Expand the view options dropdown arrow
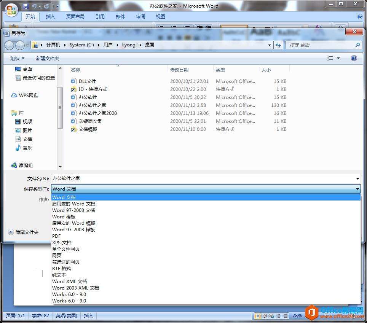The height and width of the screenshot is (323, 367). [338, 58]
